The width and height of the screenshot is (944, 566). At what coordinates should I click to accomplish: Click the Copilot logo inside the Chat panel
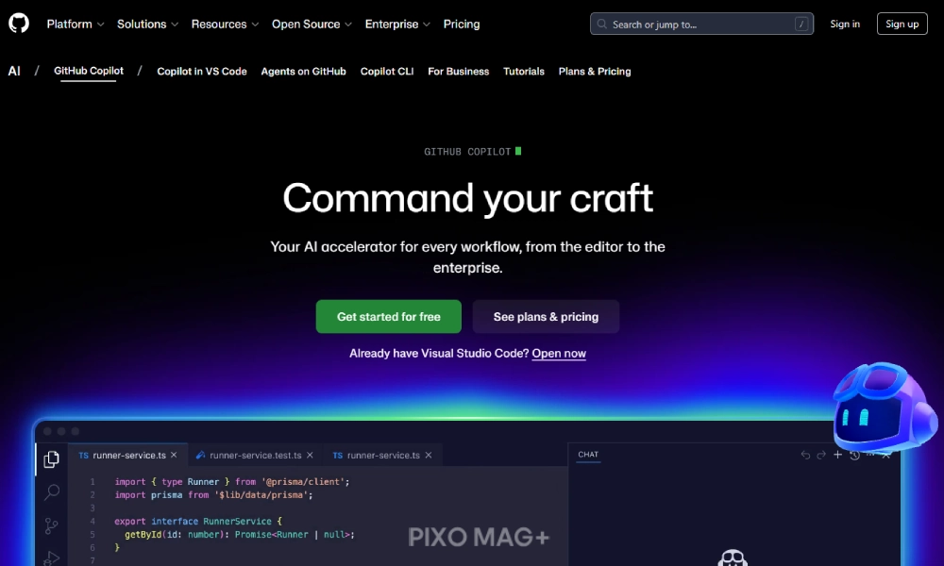point(733,558)
